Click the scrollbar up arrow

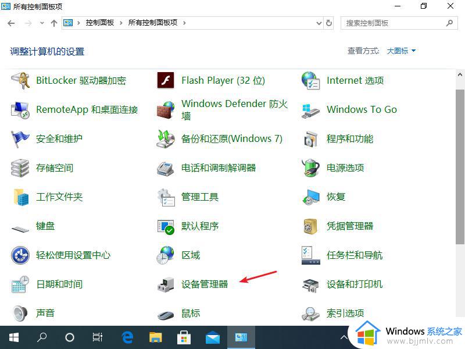click(x=460, y=75)
